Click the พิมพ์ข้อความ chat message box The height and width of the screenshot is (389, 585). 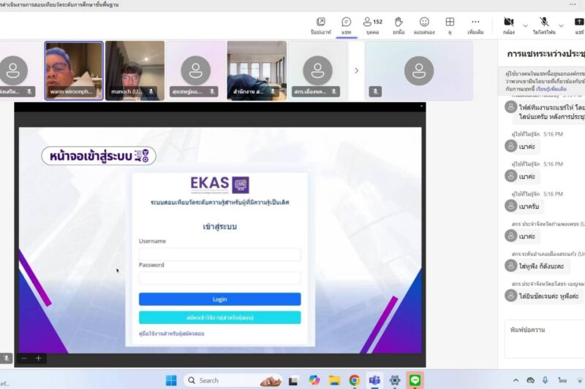click(x=545, y=339)
